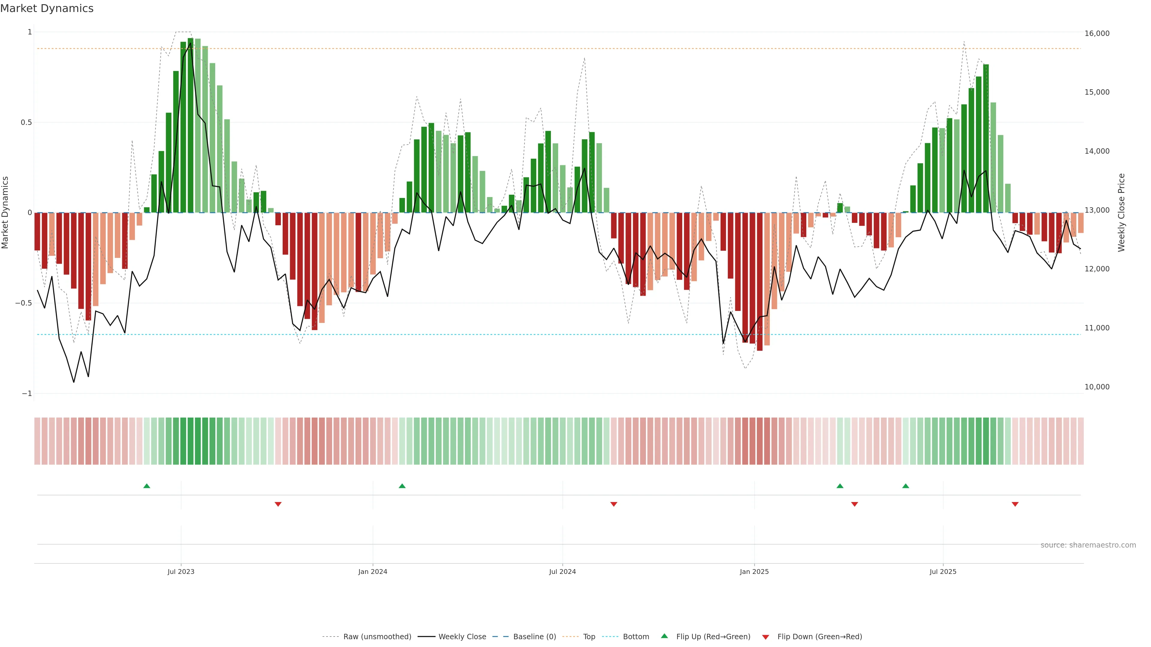Click the Jul 2024 x-axis label
Screen dimensions: 1151x647
coord(562,572)
